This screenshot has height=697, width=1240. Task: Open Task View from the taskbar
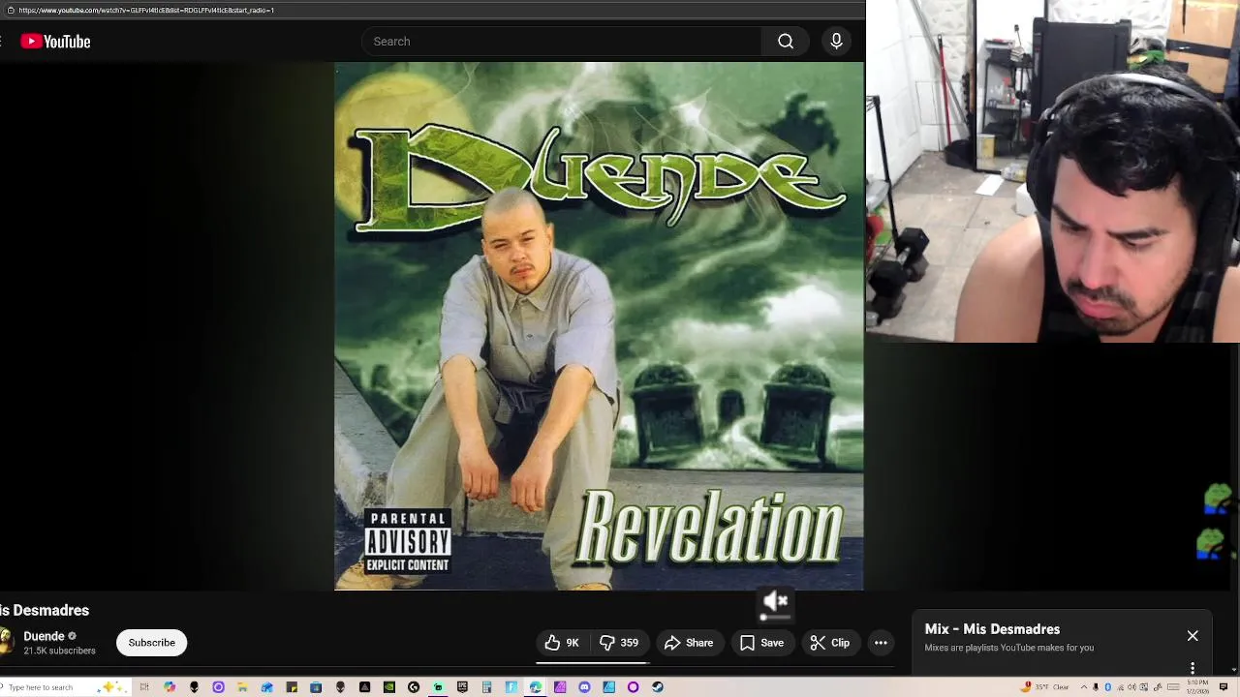tap(144, 687)
